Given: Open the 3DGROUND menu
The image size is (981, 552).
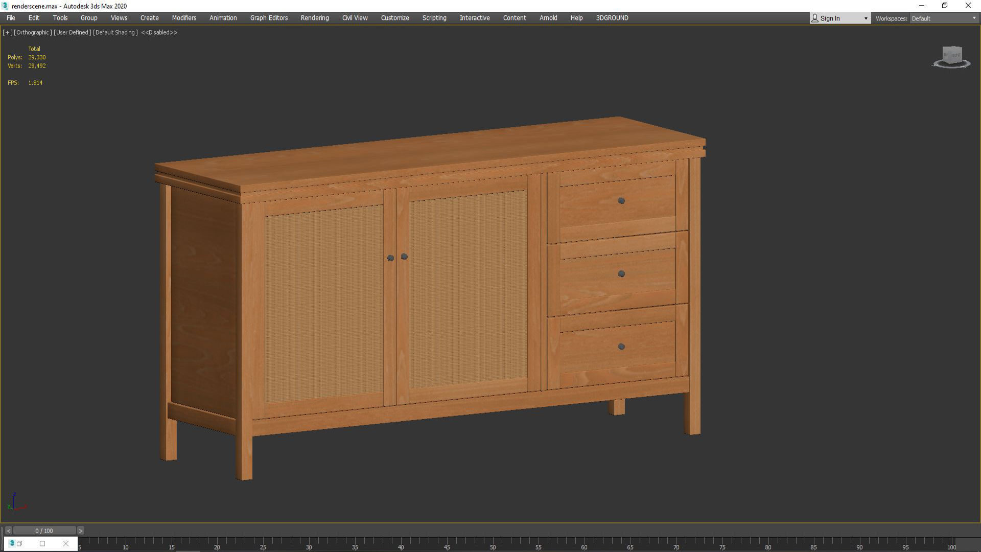Looking at the screenshot, I should (x=612, y=18).
